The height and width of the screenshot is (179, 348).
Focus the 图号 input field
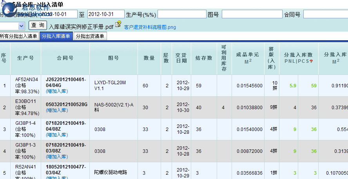tap(252, 14)
